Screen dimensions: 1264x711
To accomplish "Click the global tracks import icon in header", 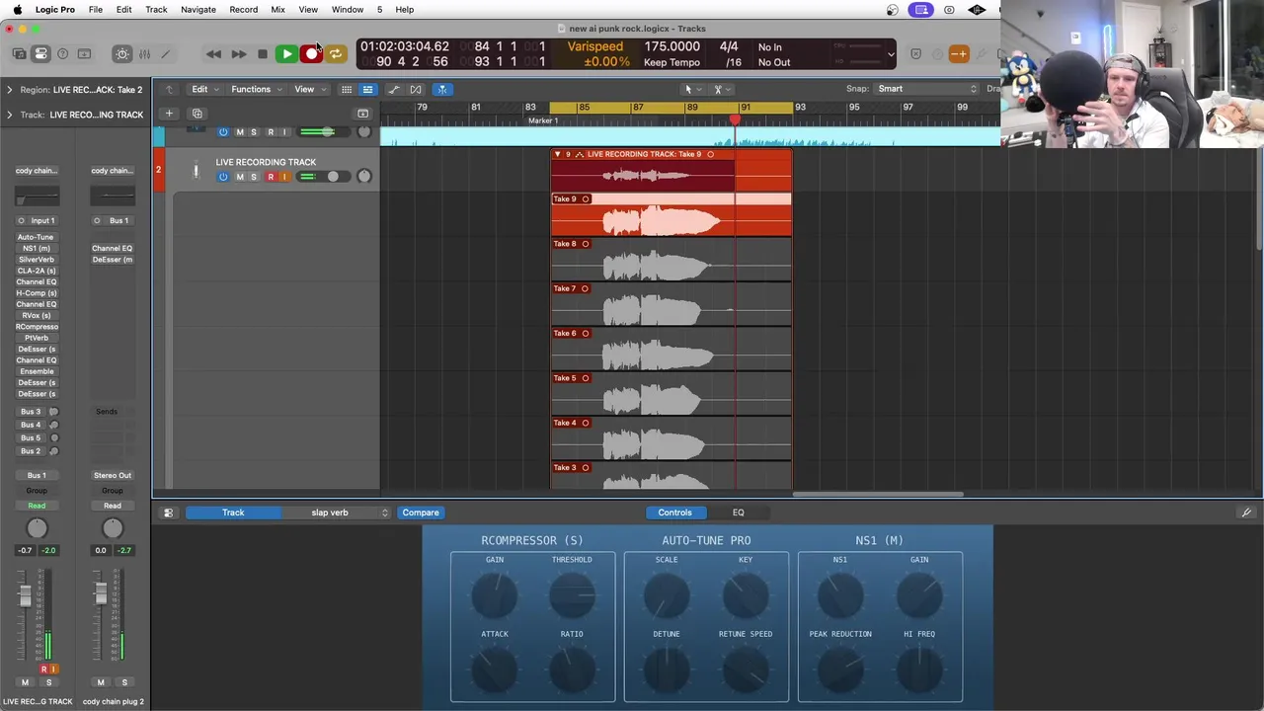I will 362,114.
